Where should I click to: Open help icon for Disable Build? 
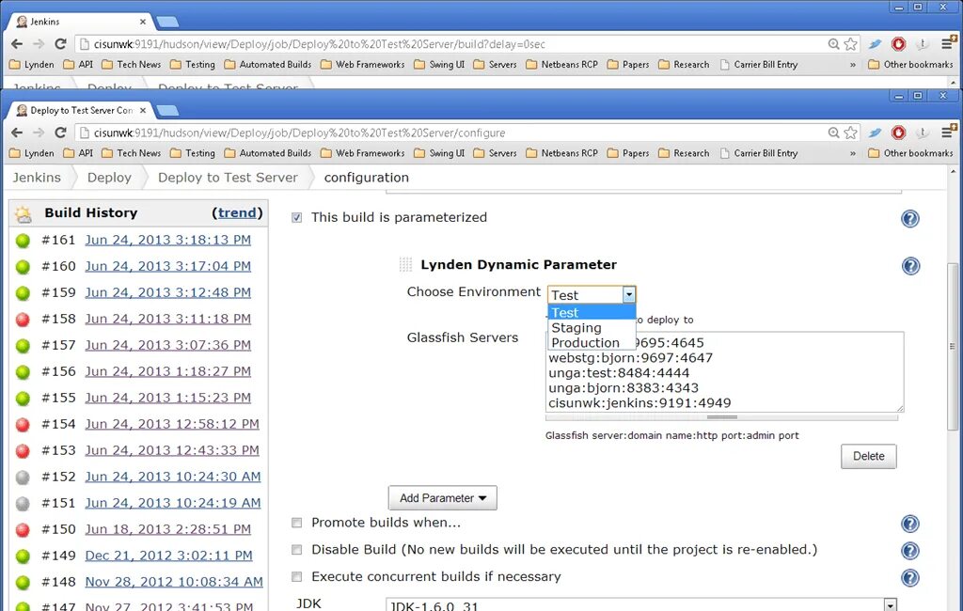pos(910,551)
